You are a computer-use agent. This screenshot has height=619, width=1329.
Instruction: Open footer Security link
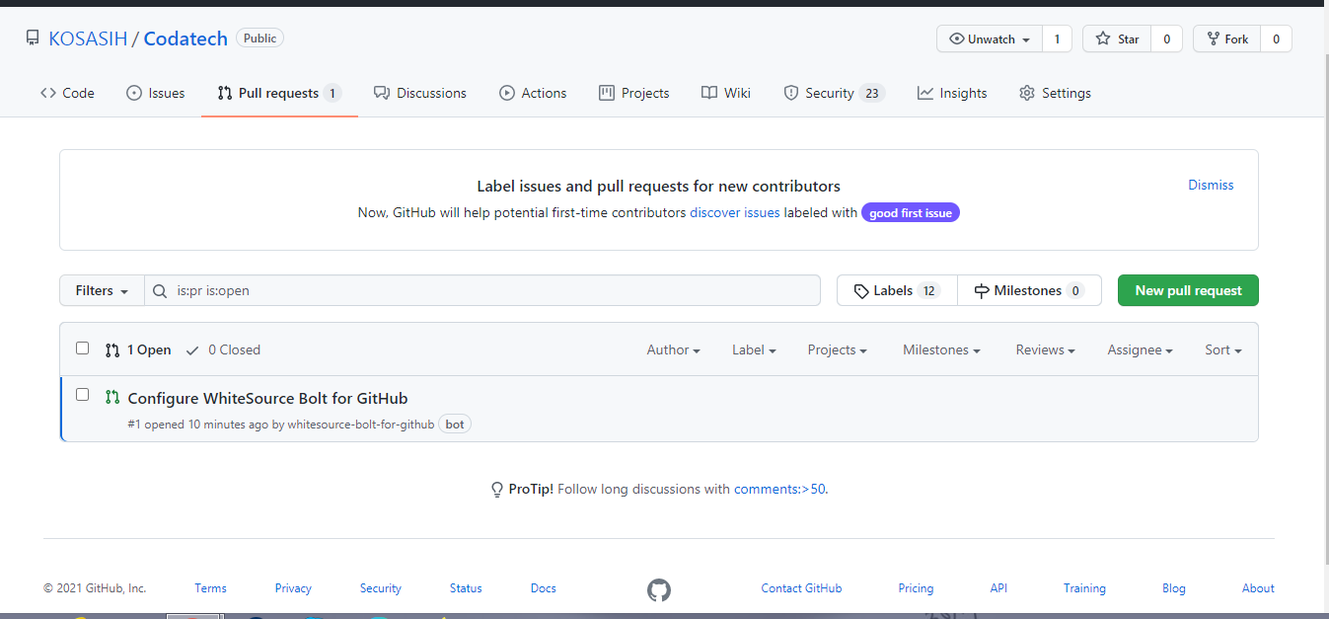coord(381,588)
